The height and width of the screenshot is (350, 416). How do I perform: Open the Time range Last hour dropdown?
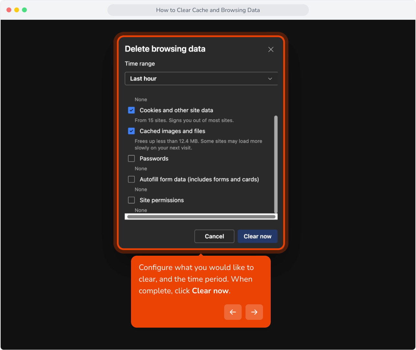click(x=201, y=78)
